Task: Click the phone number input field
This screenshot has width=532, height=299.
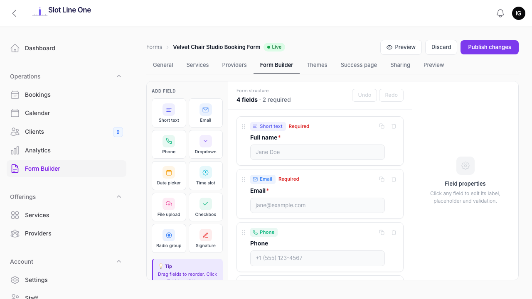Action: (318, 258)
